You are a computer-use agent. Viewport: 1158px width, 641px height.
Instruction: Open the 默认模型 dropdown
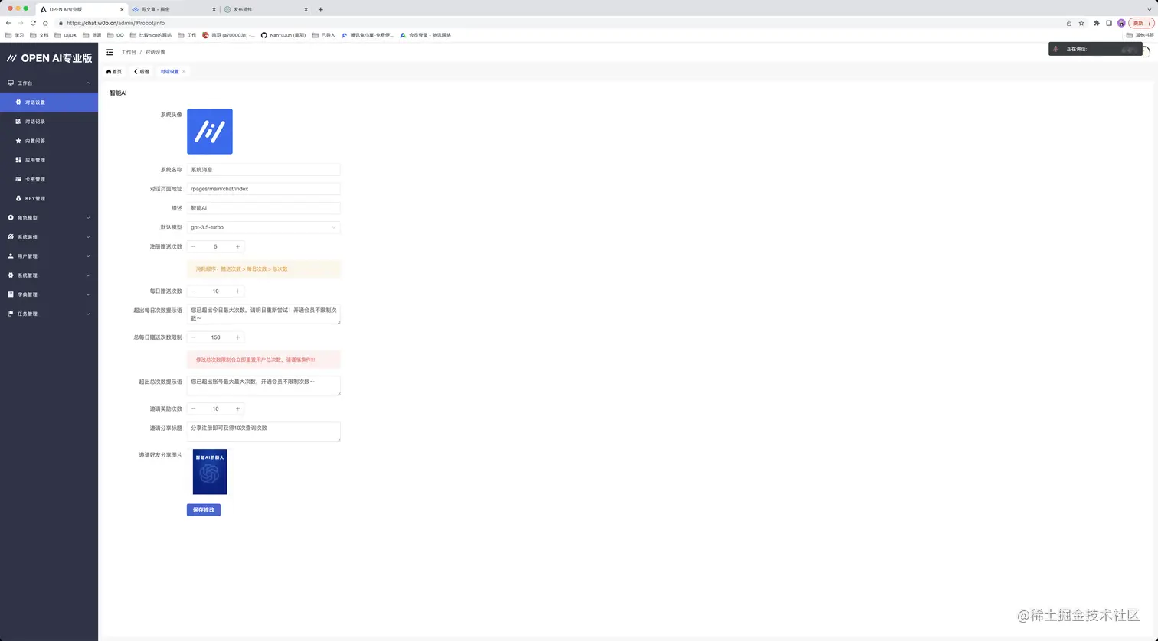[x=263, y=227]
